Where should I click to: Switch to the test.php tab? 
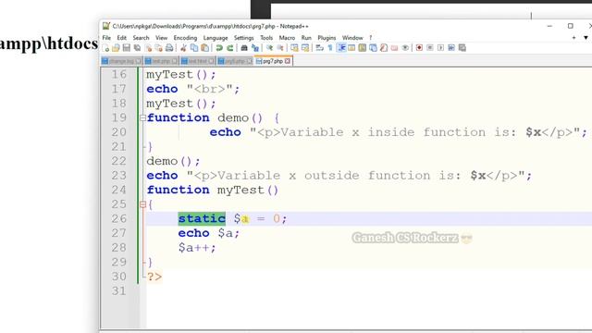click(161, 61)
